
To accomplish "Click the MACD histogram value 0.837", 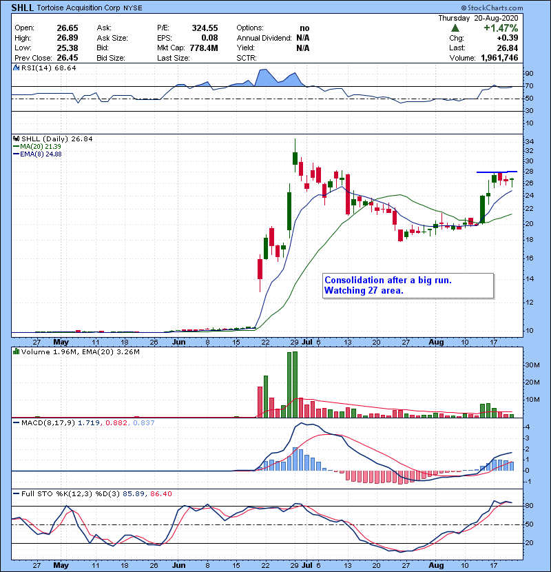I will (144, 423).
